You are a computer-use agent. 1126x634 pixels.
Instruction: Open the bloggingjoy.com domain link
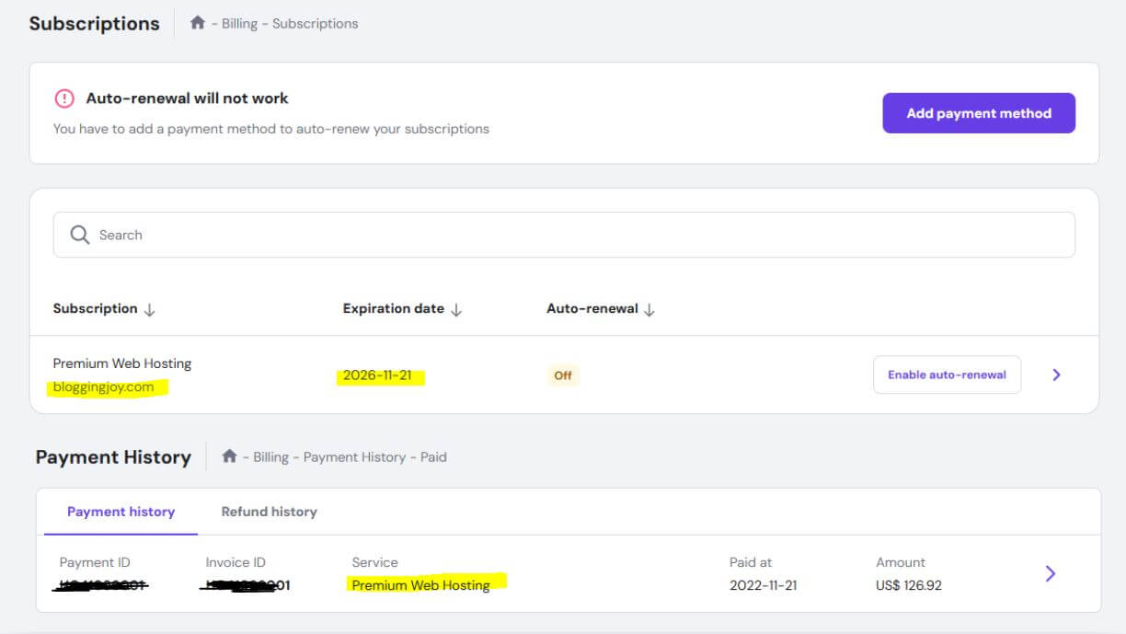(x=103, y=387)
